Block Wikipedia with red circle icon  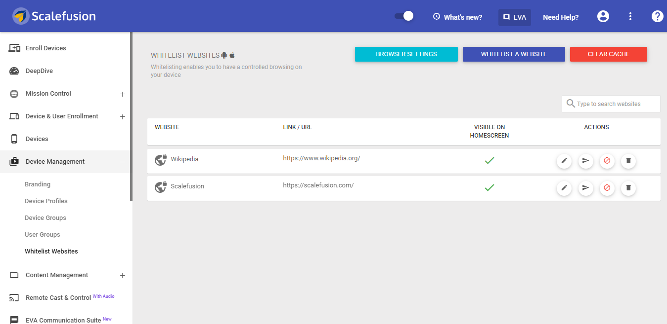point(607,161)
